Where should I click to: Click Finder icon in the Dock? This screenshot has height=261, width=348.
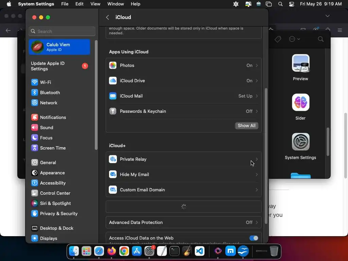(x=74, y=251)
